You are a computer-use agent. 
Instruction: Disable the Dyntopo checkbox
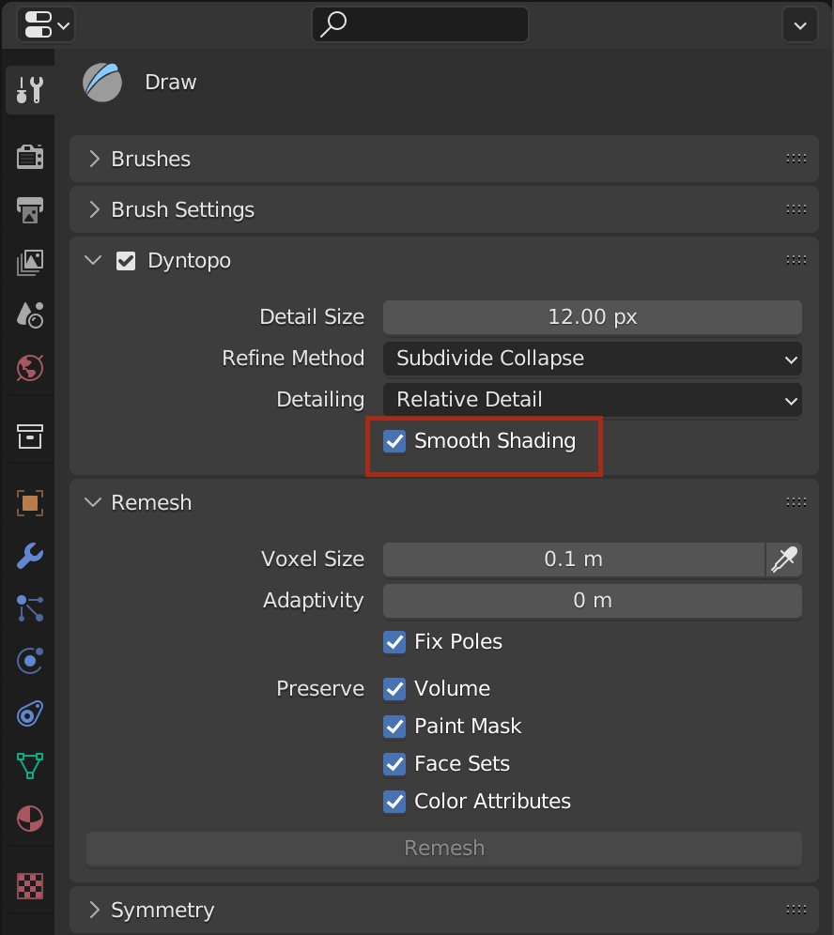[x=126, y=261]
